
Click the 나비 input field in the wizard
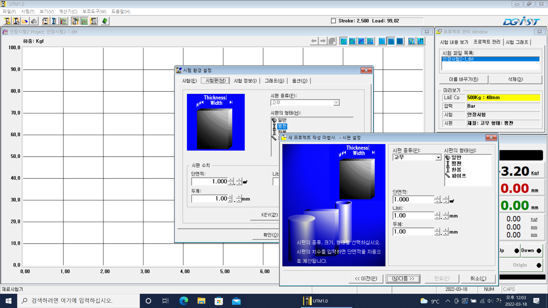[413, 216]
